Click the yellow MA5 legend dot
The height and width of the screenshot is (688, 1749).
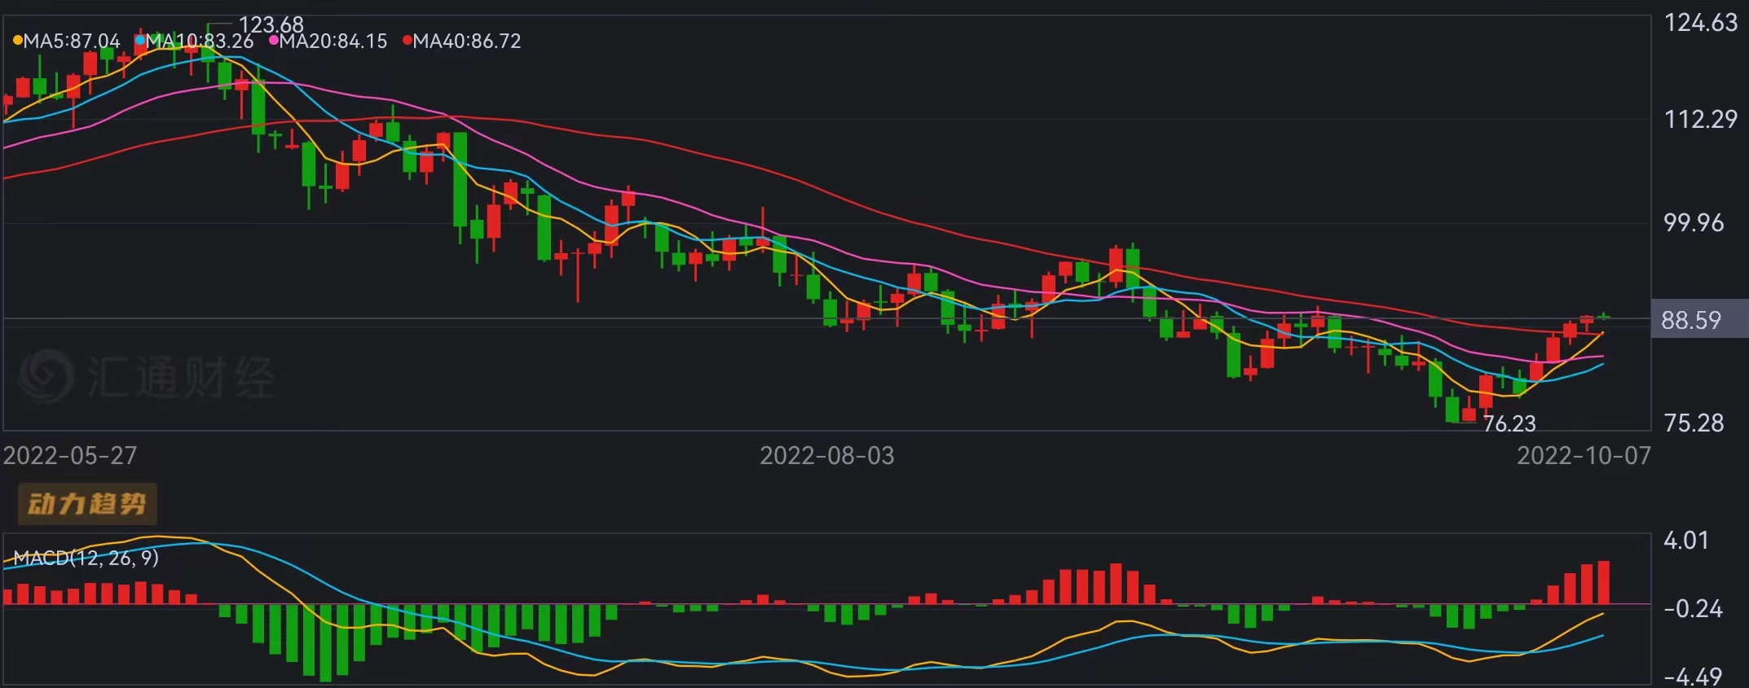[17, 40]
